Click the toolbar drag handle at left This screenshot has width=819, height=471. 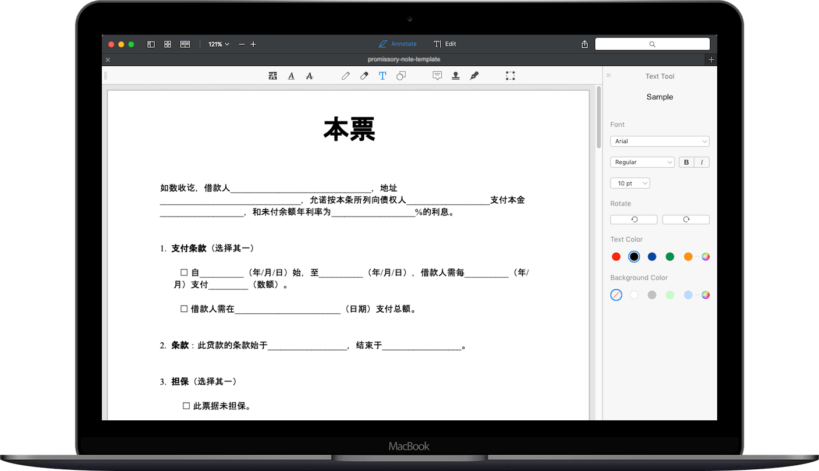click(x=105, y=76)
